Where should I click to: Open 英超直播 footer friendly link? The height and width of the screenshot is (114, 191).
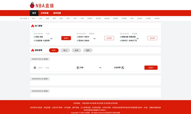pos(86,103)
